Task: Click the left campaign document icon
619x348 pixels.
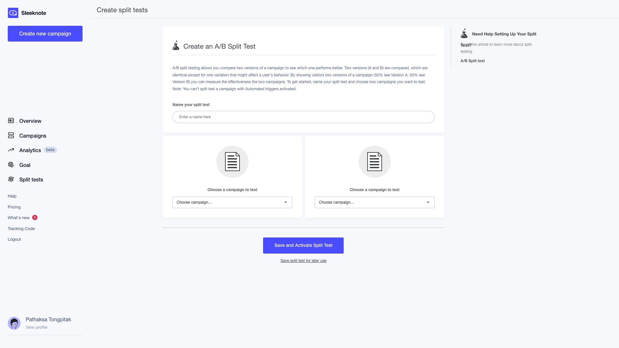Action: click(x=232, y=161)
